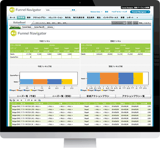Screen dimensions: 160x148
Task: Click the refresh icon in the table toolbar
Action: click(x=14, y=100)
